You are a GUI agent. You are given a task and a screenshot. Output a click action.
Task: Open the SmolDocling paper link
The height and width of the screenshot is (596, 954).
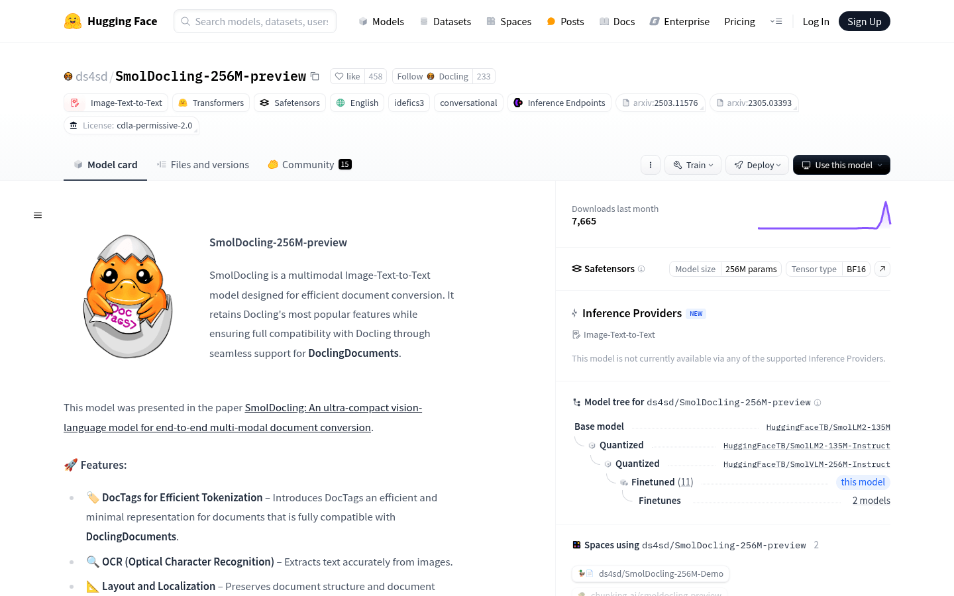click(242, 417)
